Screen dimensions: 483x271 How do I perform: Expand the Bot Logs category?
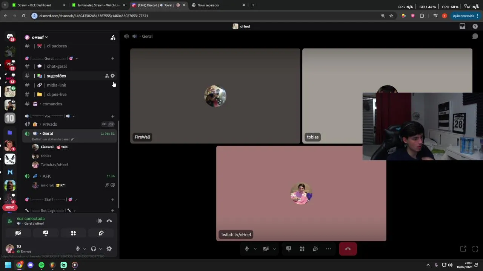(x=50, y=210)
